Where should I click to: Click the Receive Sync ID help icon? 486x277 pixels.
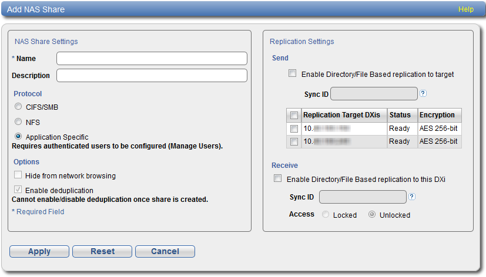(x=412, y=197)
